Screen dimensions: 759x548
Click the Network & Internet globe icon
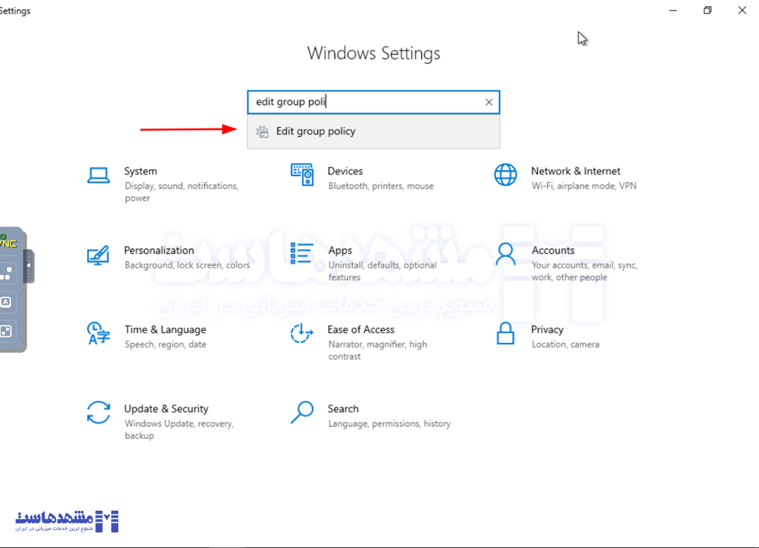505,174
